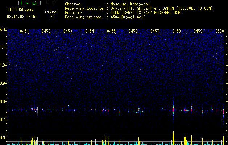The image size is (228, 145).
Task: Select observer name Masayuki Kobayashi
Action: 130,4
